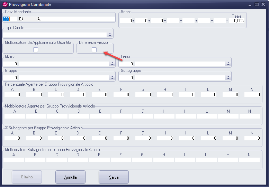269x187 pixels.
Task: Click the Casa Mandante code field
Action: coord(10,19)
